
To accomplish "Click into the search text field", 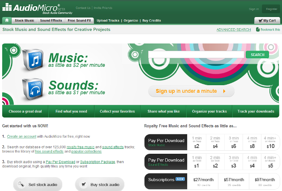I will point(196,55).
